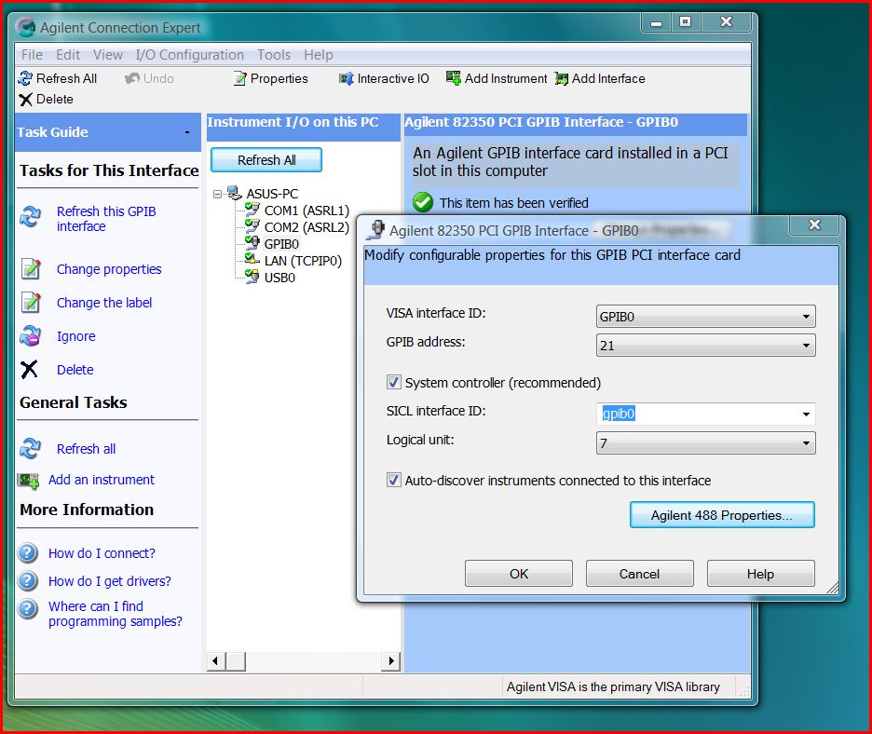Image resolution: width=872 pixels, height=734 pixels.
Task: Click the SICL interface ID text field
Action: click(x=694, y=415)
